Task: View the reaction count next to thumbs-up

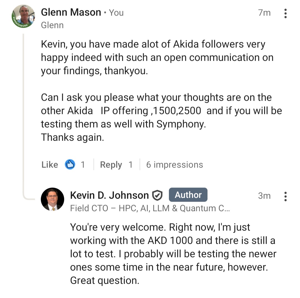Action: pyautogui.click(x=82, y=165)
